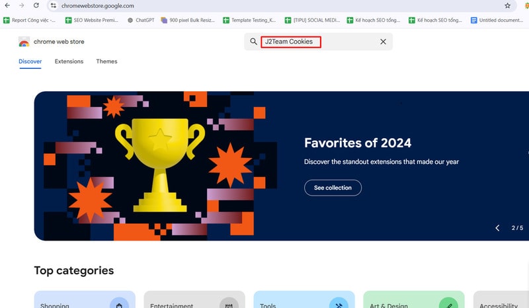529x308 pixels.
Task: Click the Favorites of 2024 trophy banner
Action: coord(282,166)
